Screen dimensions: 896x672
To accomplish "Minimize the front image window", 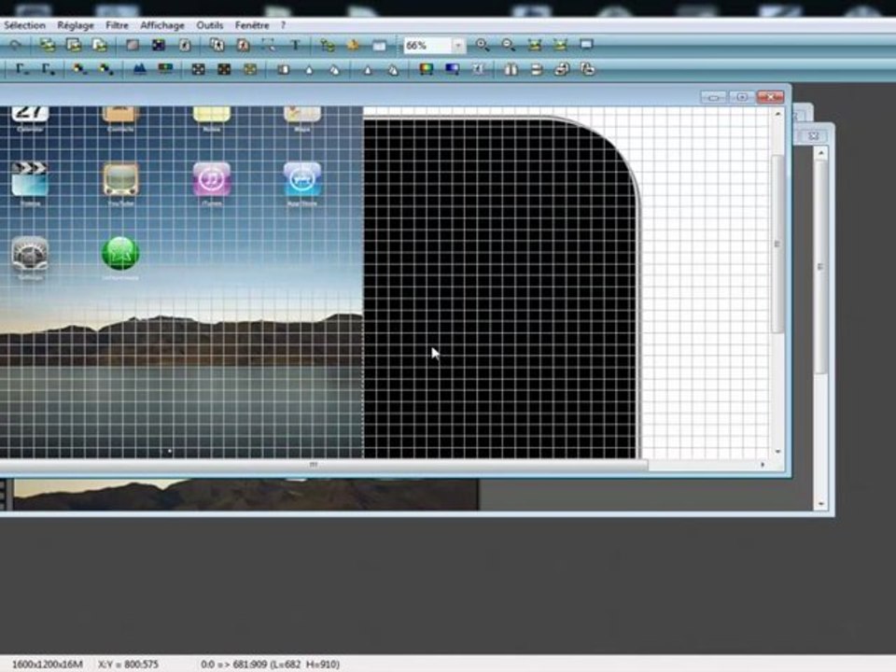I will click(714, 97).
